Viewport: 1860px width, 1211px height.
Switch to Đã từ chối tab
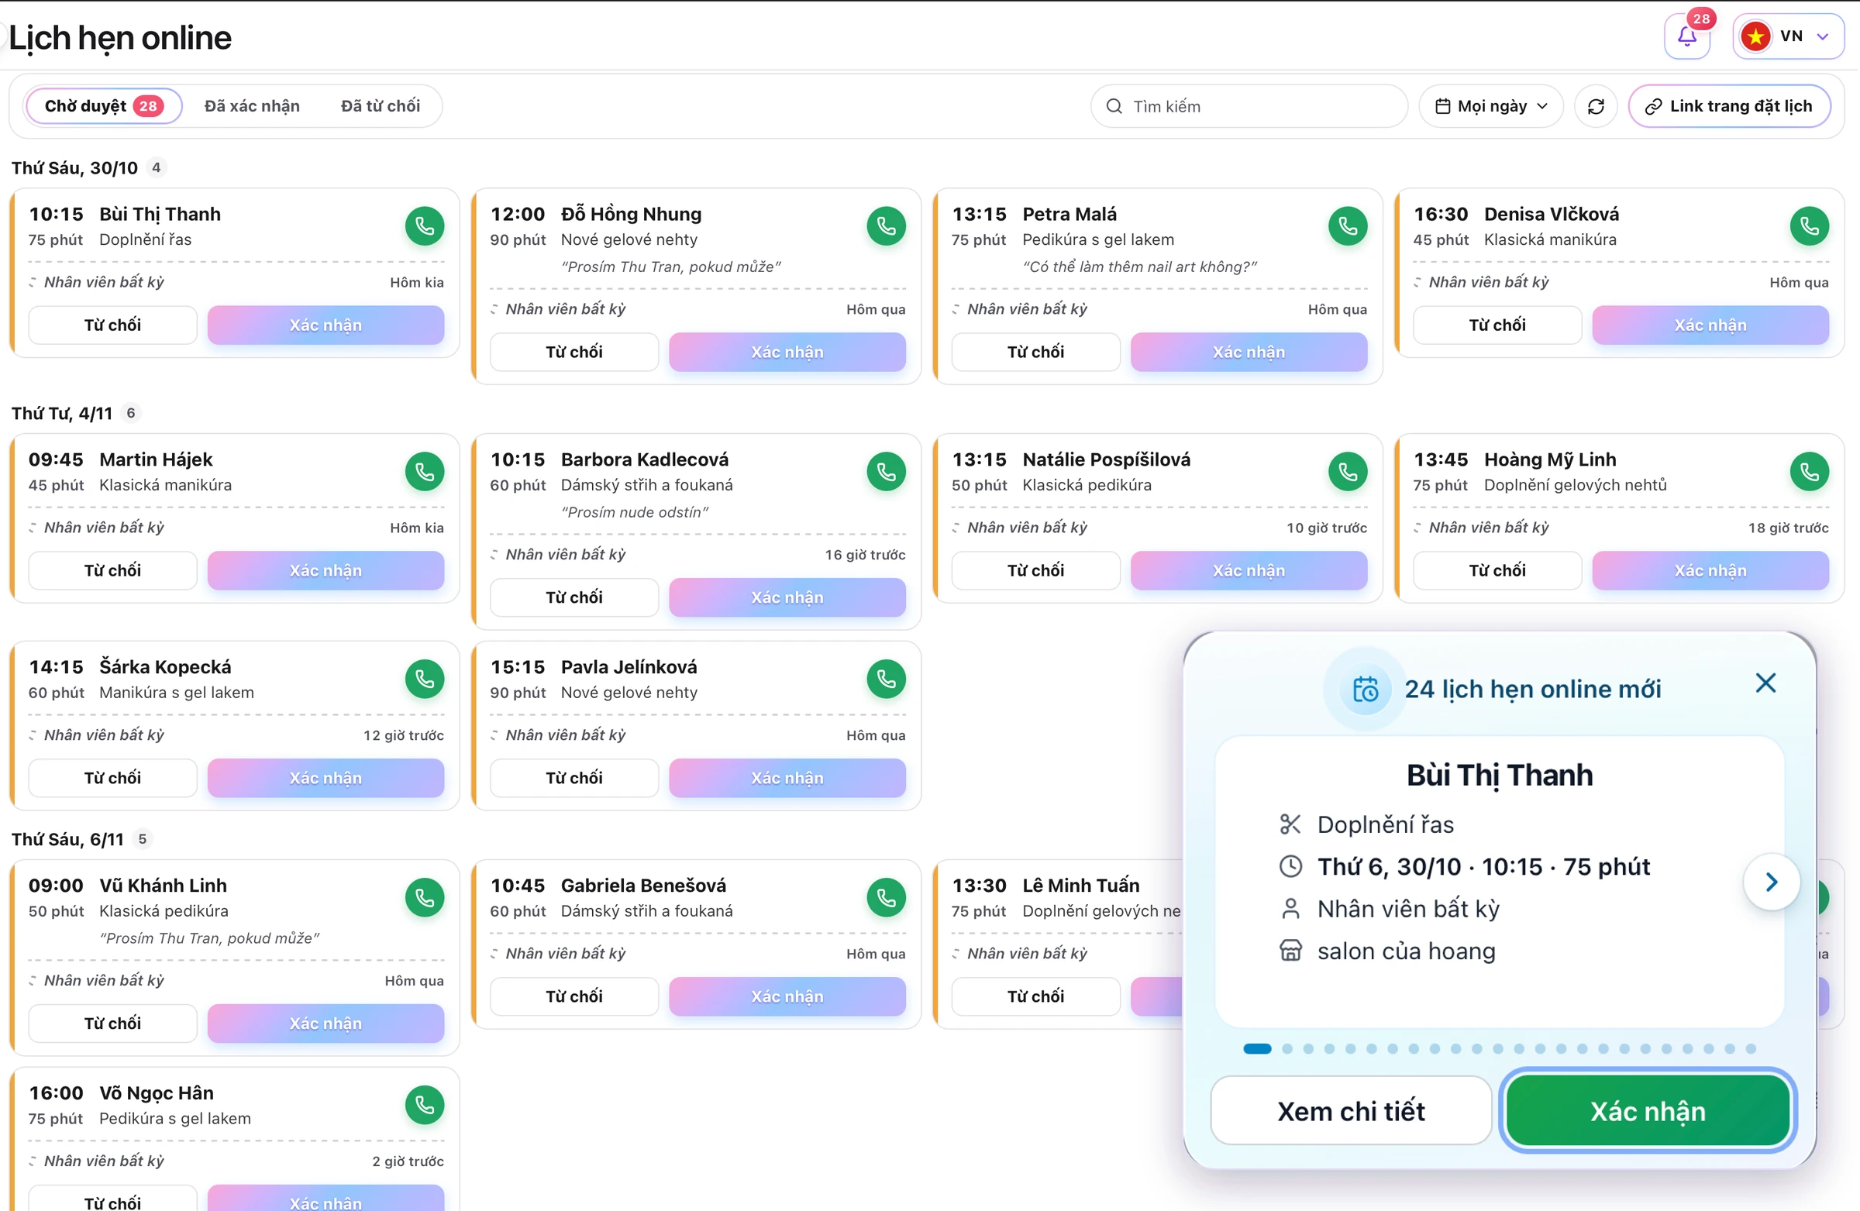click(x=381, y=106)
